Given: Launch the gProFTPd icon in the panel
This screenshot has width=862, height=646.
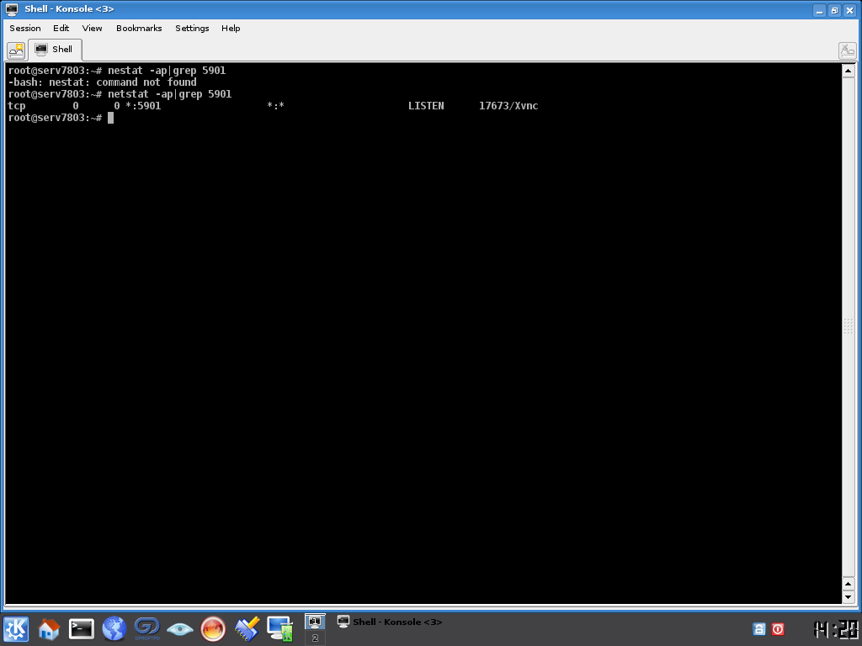Looking at the screenshot, I should [147, 628].
